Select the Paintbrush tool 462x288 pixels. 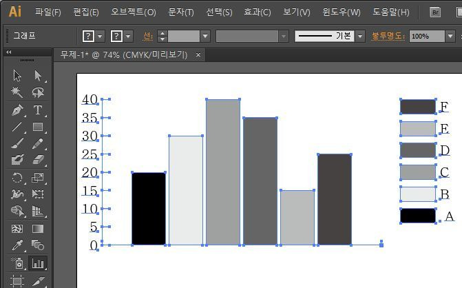(x=17, y=143)
